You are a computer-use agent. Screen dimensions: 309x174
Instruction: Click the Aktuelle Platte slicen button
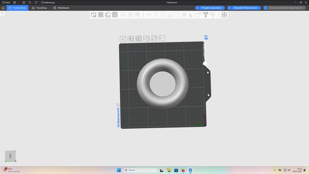[x=246, y=8]
